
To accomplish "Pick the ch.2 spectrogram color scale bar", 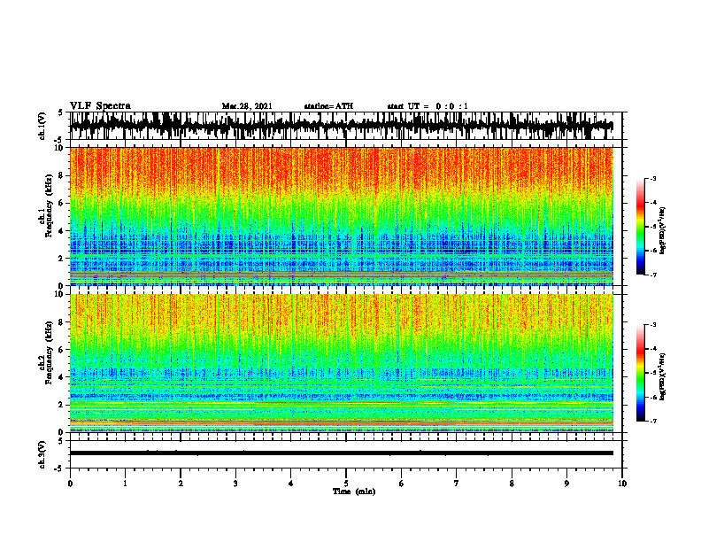I will click(x=641, y=373).
